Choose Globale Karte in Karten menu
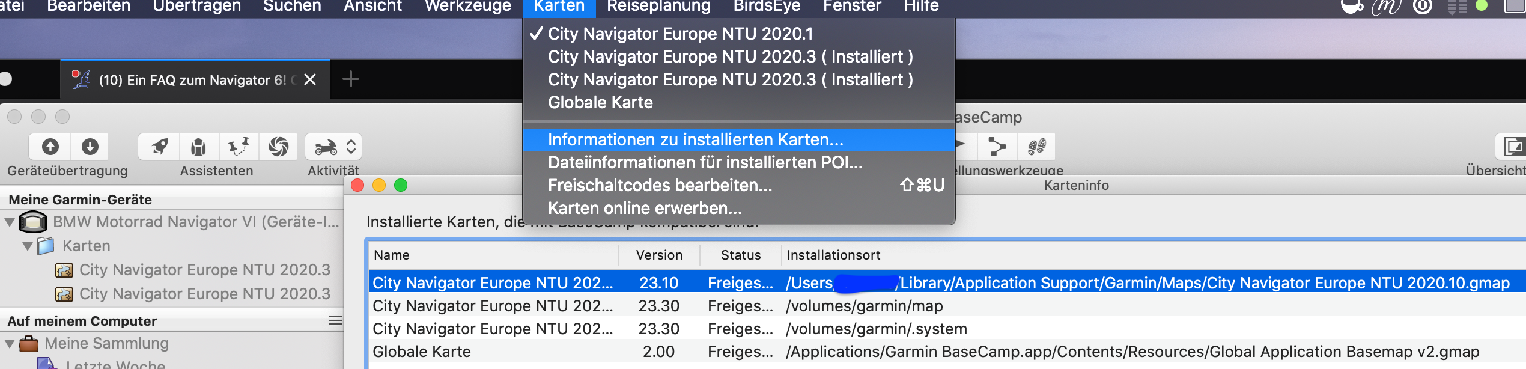Screen dimensions: 1526x369 pyautogui.click(x=738, y=102)
